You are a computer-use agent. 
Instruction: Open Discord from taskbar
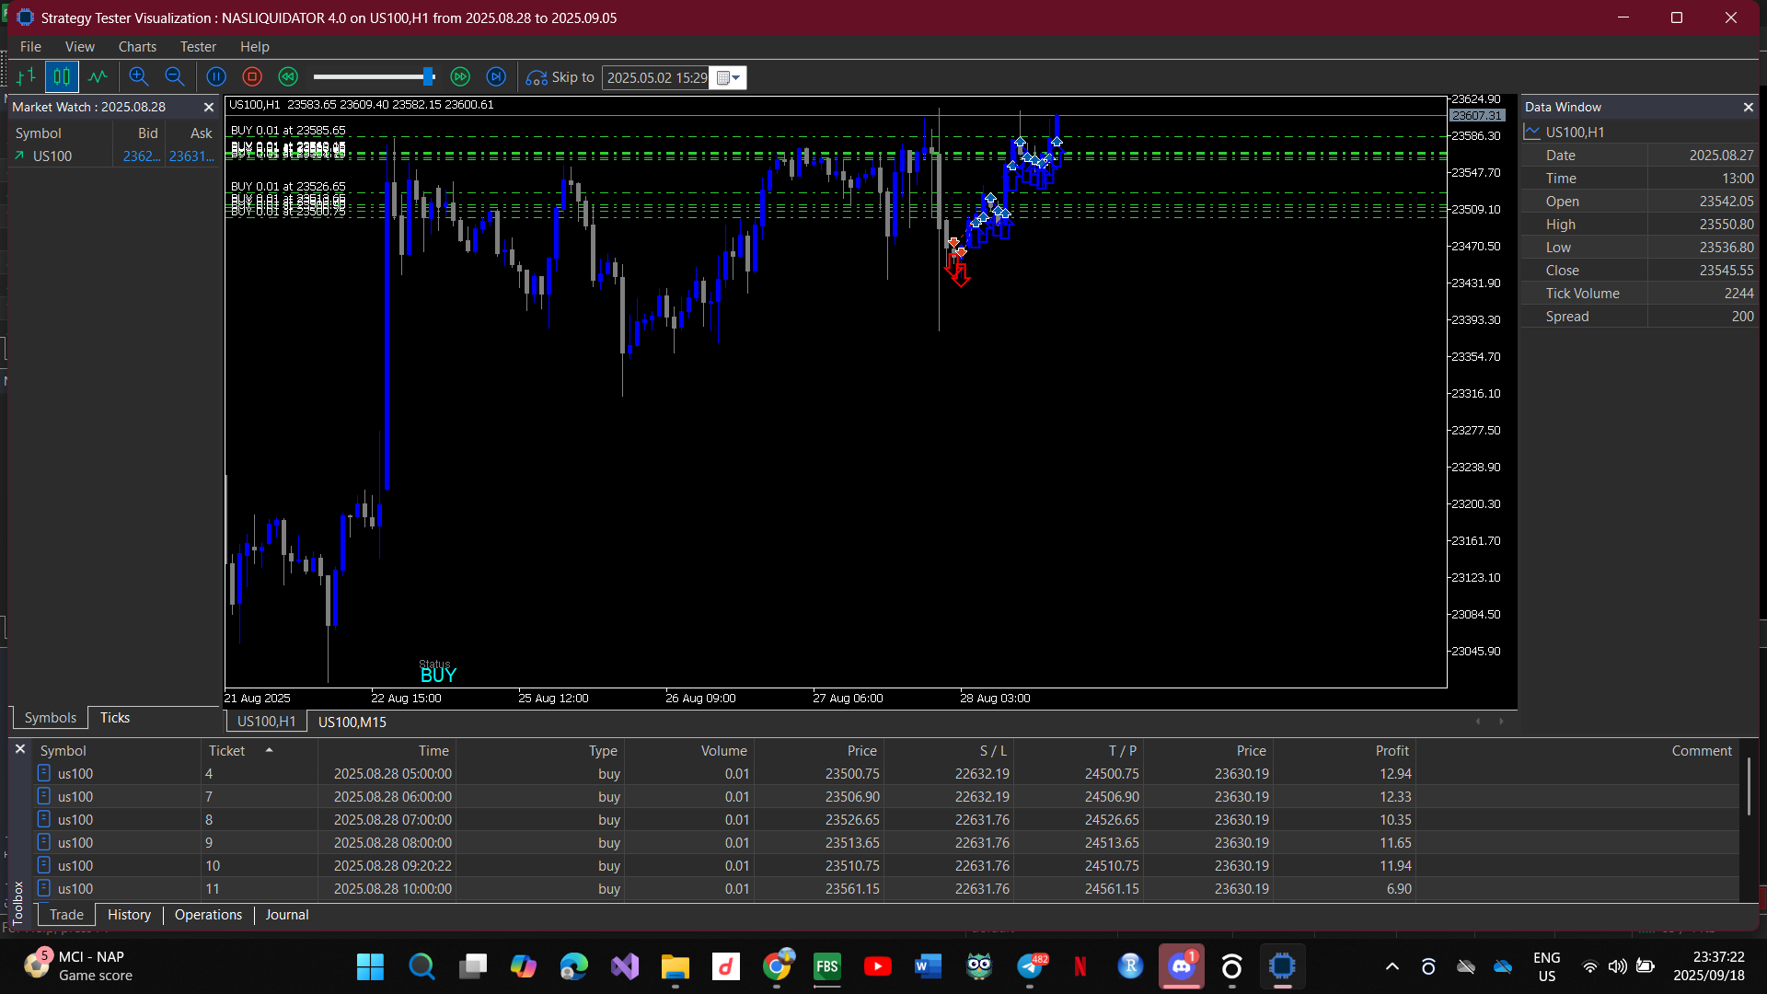pos(1181,966)
